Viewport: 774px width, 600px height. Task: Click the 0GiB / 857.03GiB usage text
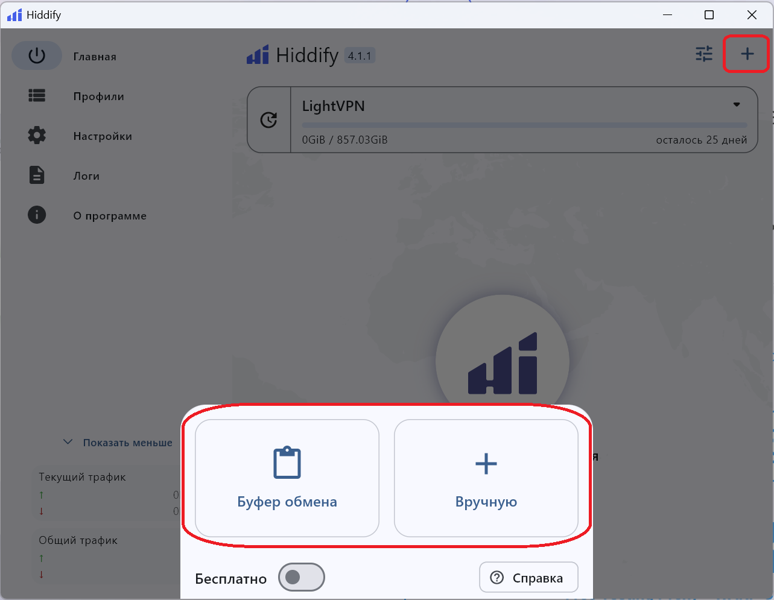tap(344, 140)
